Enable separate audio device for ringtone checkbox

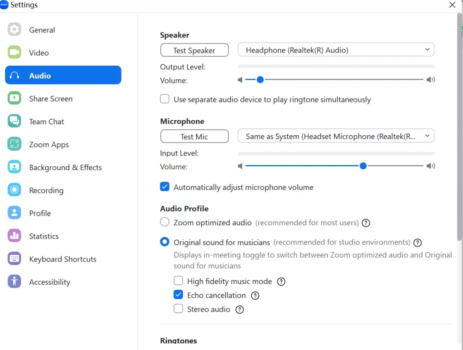coord(165,99)
